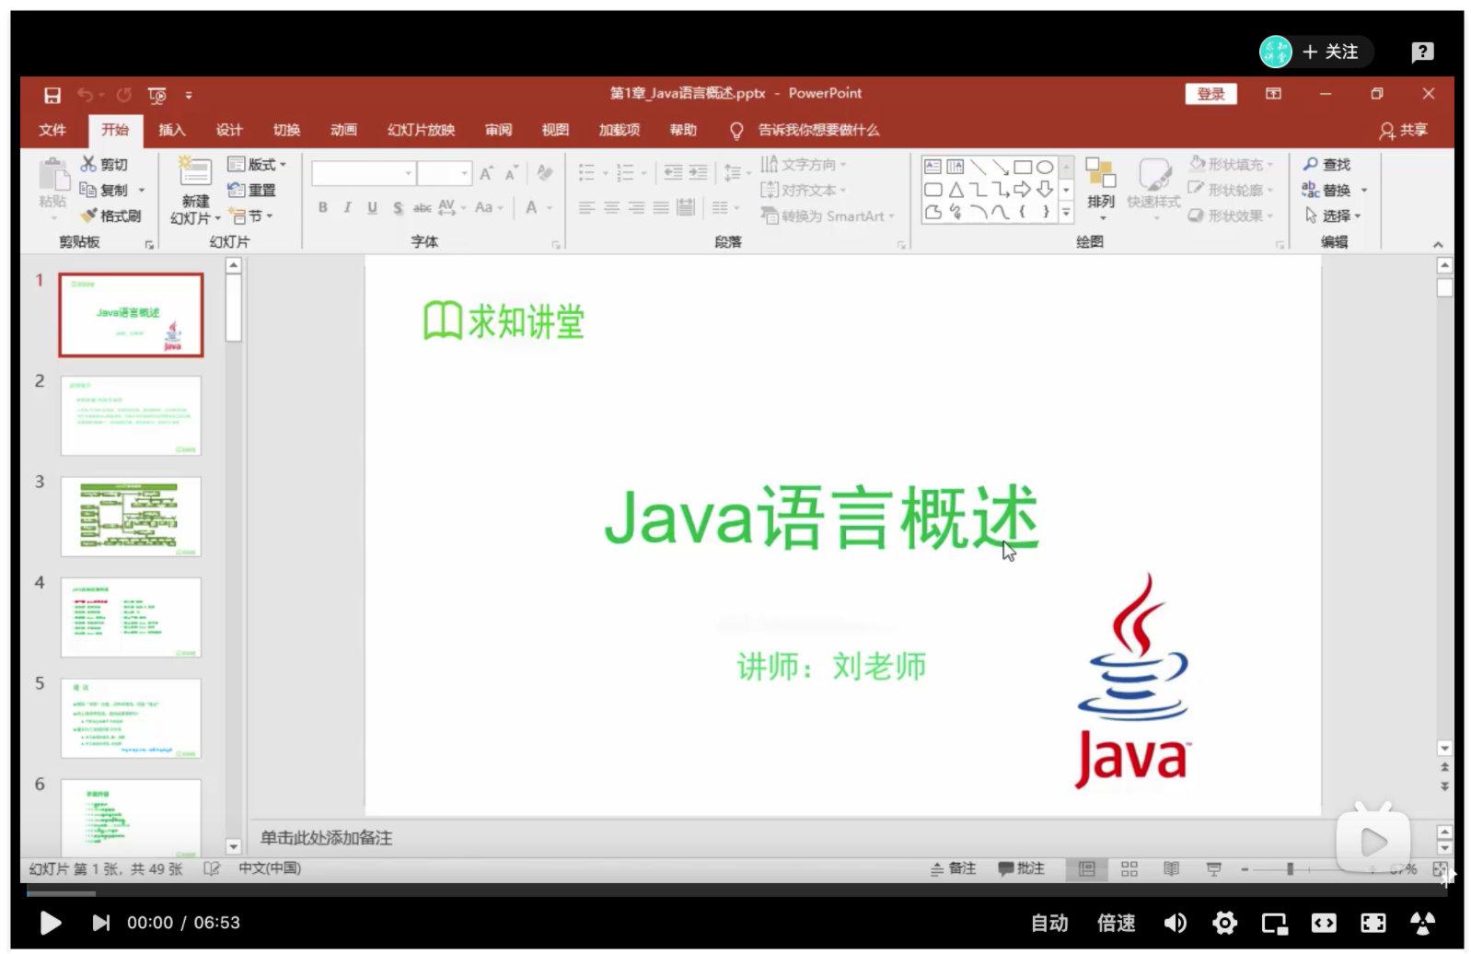1471x954 pixels.
Task: Click the video progress bar
Action: pos(736,892)
